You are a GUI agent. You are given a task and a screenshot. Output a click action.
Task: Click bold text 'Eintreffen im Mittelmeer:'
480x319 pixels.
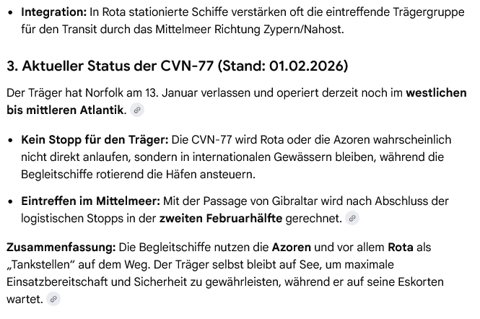point(91,200)
